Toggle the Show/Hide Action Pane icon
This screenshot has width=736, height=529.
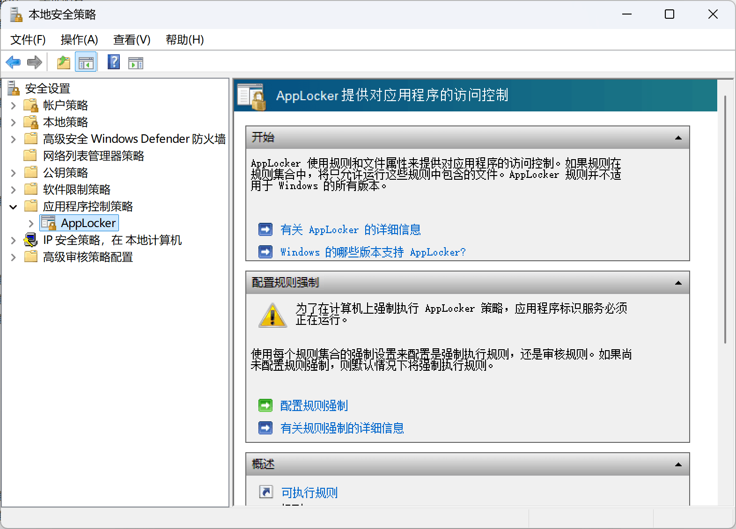[x=136, y=63]
